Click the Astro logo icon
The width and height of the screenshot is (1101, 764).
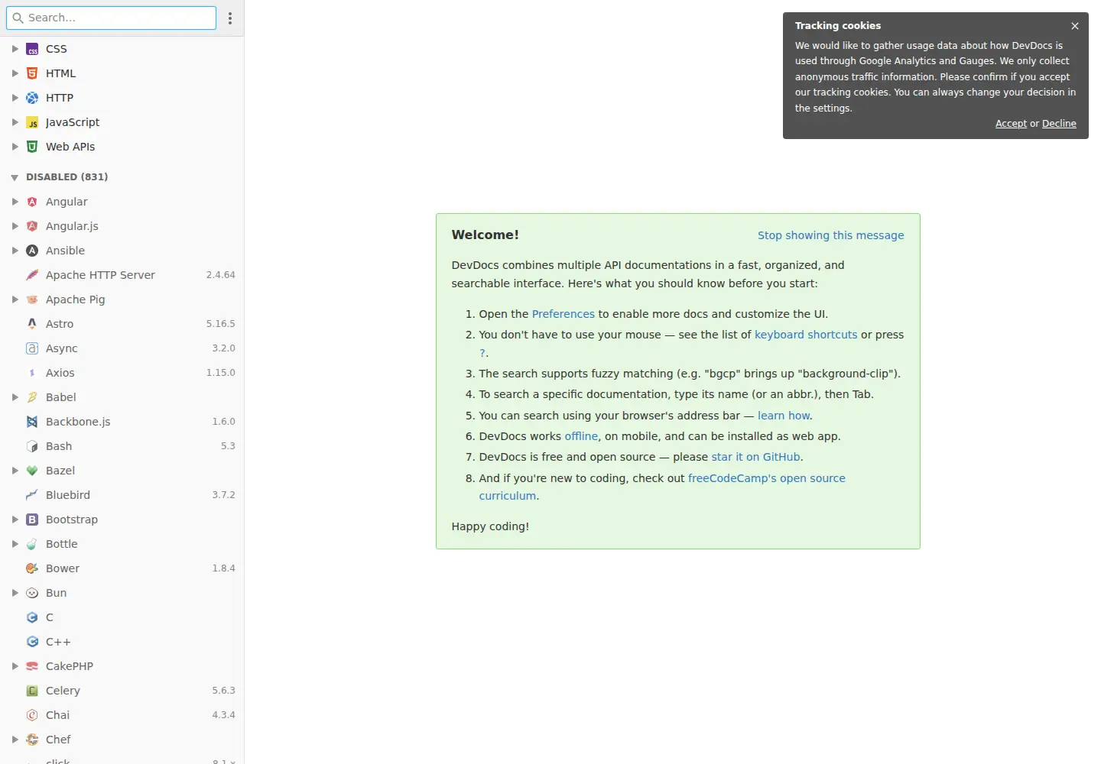[x=32, y=324]
